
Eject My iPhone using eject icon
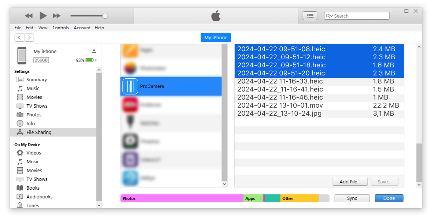pyautogui.click(x=94, y=51)
